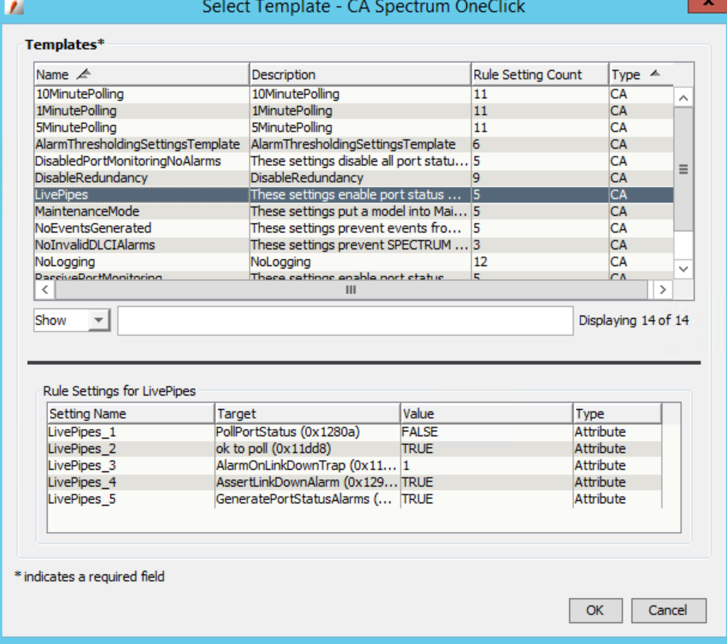Click description 'These settings prevent events fro...'
The image size is (727, 644).
coord(356,228)
